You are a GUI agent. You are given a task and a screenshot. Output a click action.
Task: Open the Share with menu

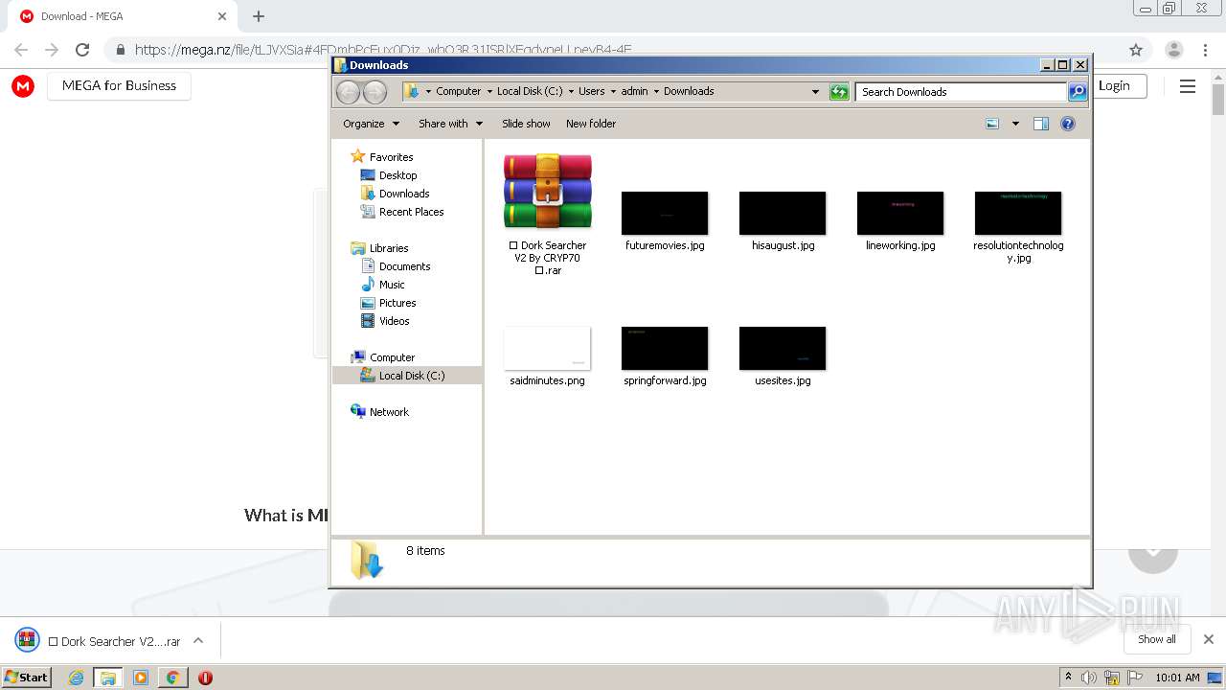tap(450, 124)
